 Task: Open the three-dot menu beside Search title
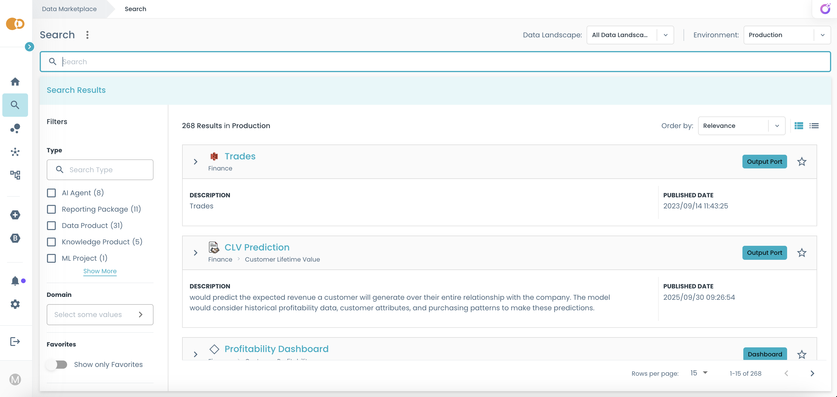[x=87, y=35]
